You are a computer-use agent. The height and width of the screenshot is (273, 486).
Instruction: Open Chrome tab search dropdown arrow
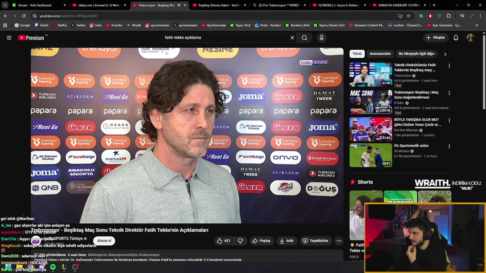5,5
